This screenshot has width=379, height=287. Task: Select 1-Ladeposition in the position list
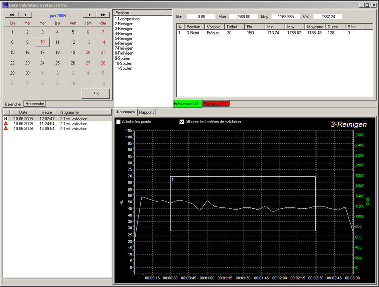(128, 19)
